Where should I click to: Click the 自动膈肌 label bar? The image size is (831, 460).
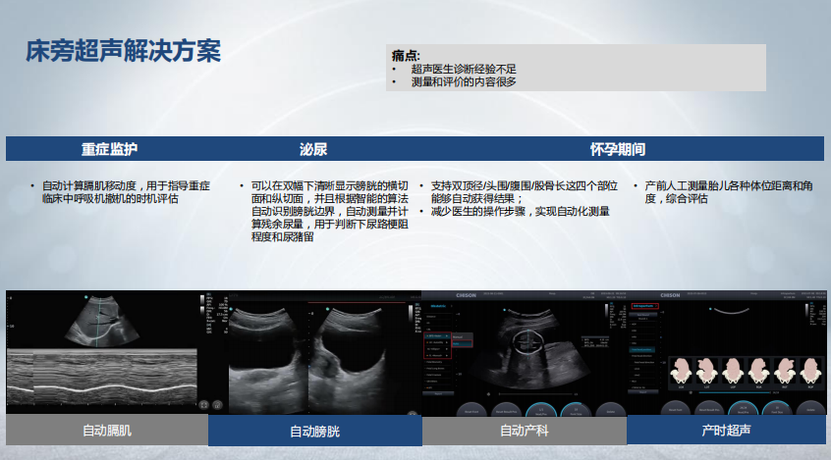(107, 430)
